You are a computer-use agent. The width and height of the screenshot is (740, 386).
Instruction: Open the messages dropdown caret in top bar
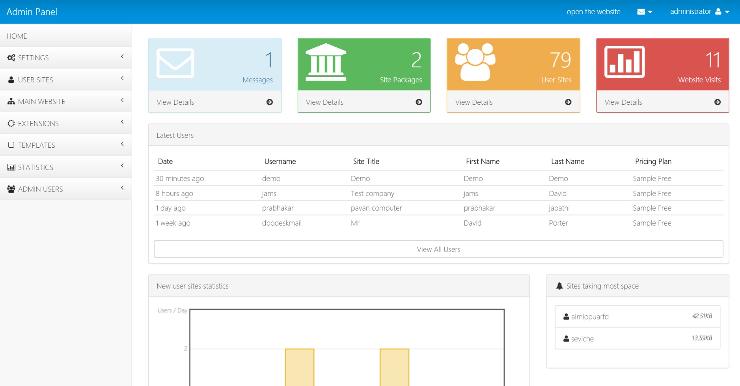(x=650, y=12)
